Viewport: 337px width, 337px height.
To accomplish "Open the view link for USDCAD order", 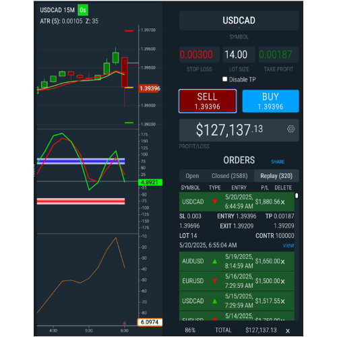I will click(x=288, y=245).
